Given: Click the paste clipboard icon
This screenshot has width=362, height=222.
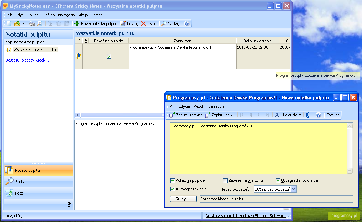Looking at the screenshot, I should tap(67, 23).
